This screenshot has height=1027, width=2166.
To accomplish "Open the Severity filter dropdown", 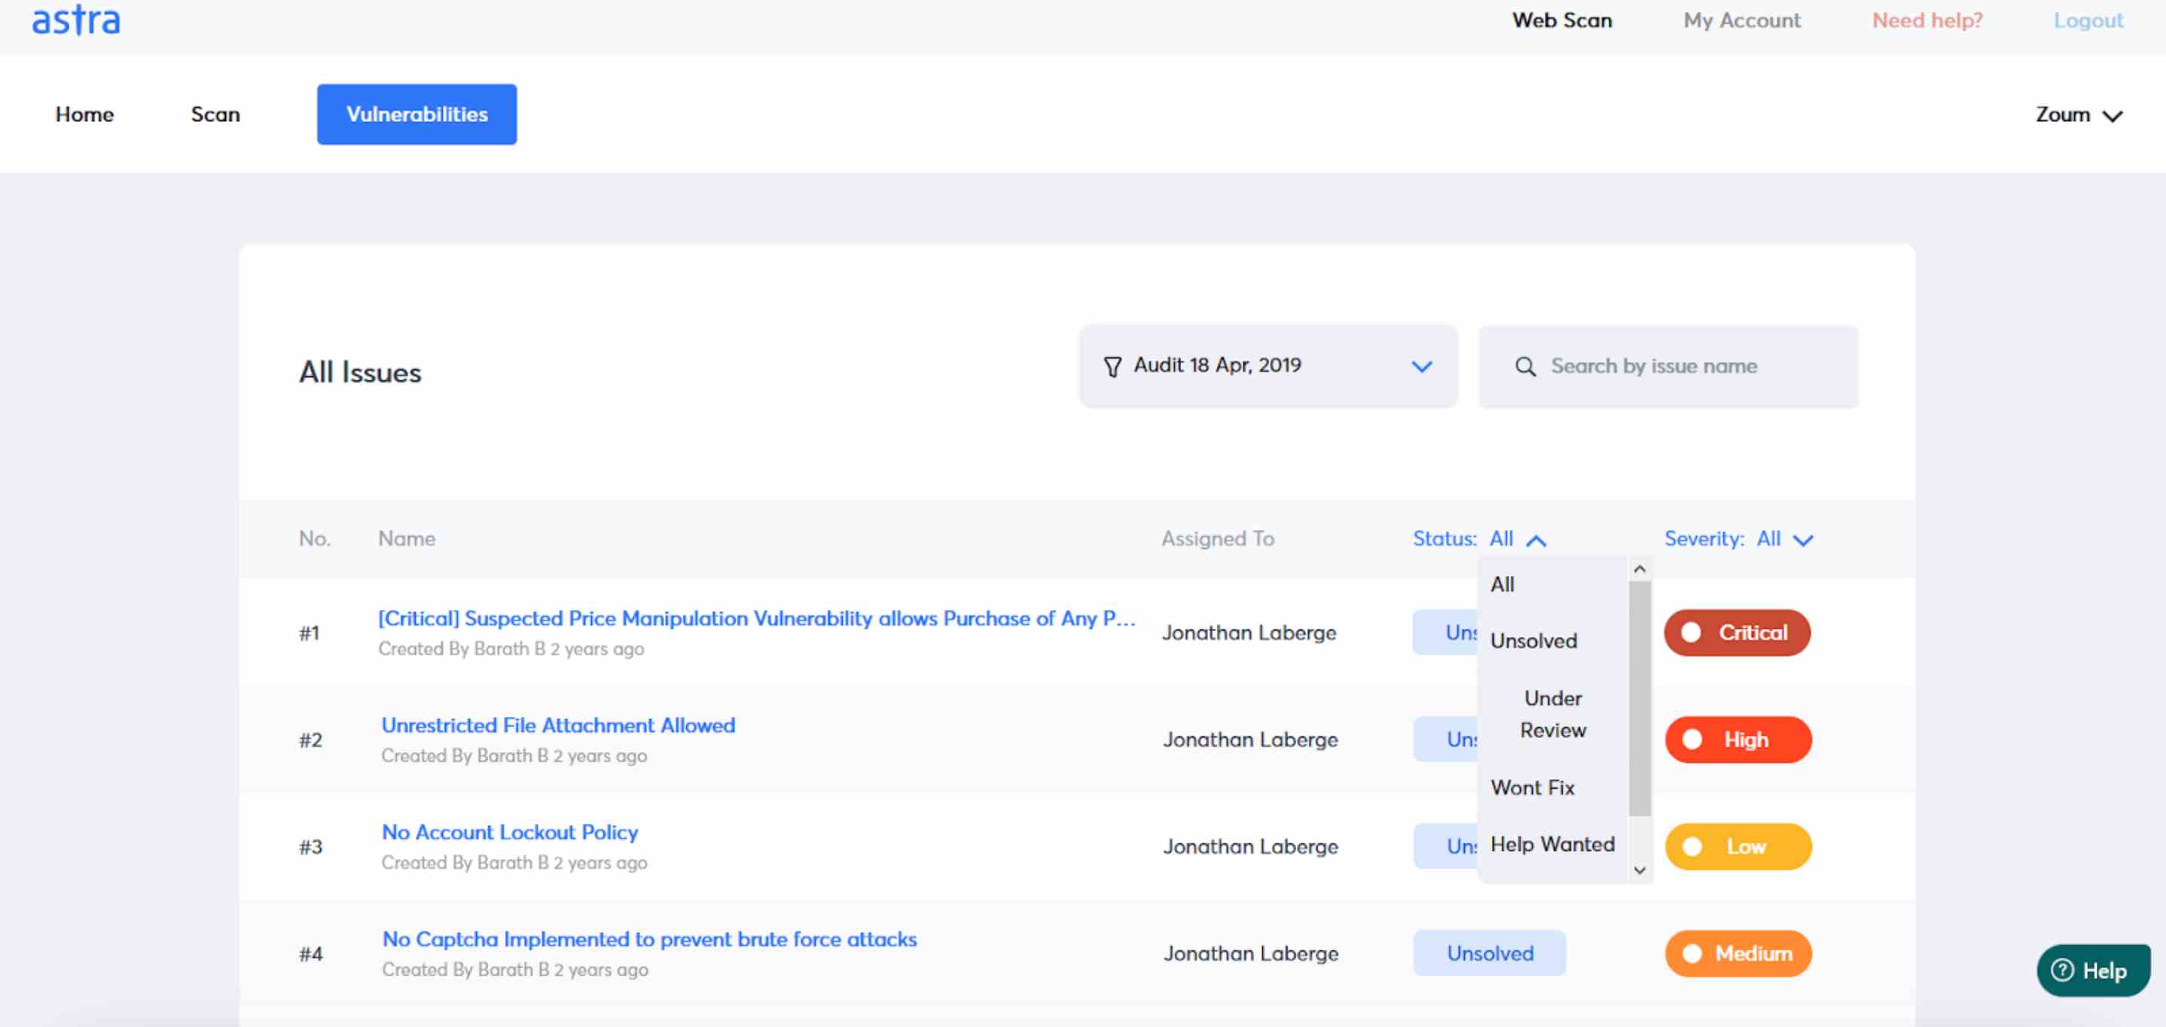I will tap(1802, 541).
